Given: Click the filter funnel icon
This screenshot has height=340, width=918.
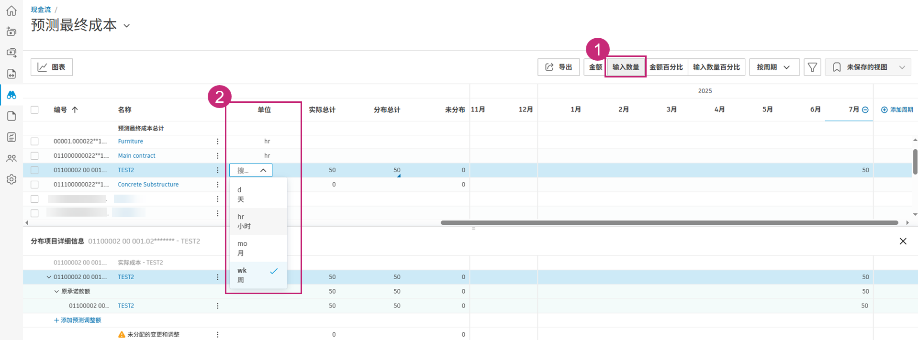Looking at the screenshot, I should click(812, 67).
